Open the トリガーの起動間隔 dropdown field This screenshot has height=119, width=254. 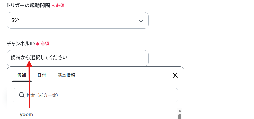pos(78,20)
